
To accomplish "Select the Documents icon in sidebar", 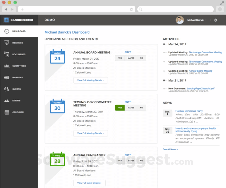I will click(x=6, y=54).
